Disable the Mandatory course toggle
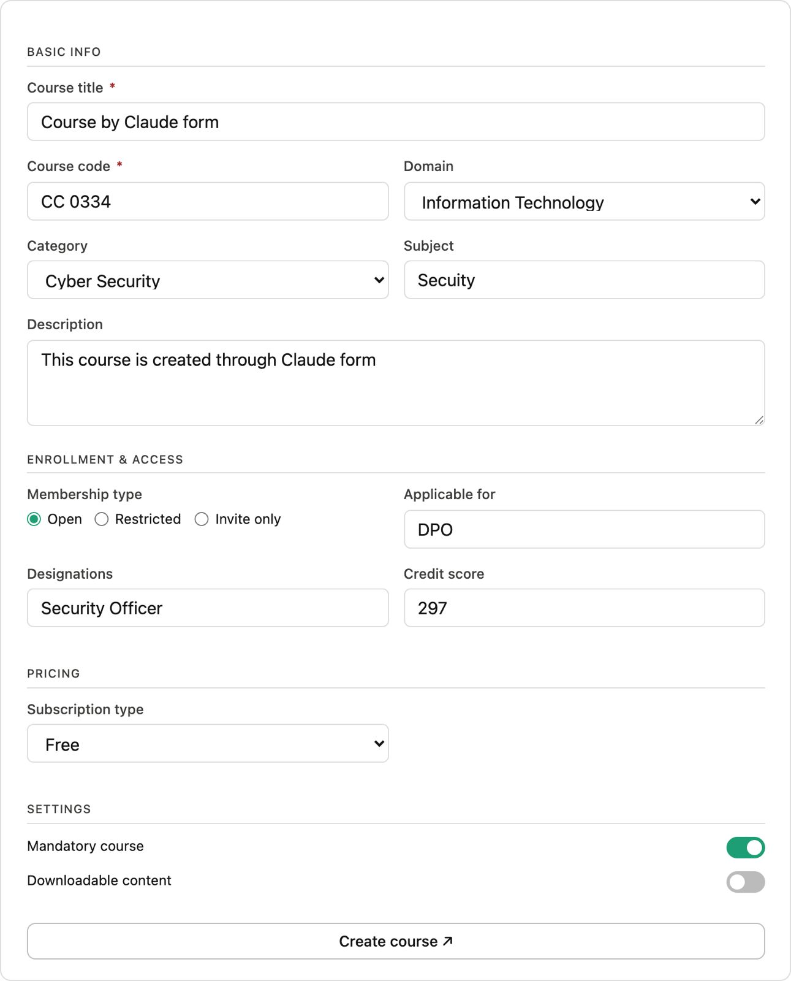Screen dimensions: 791x981 click(x=746, y=847)
